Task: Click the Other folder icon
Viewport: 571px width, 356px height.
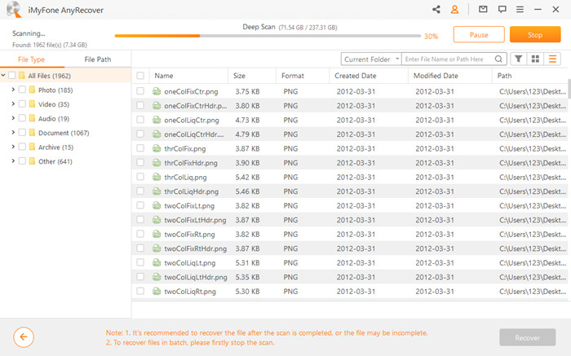Action: (32, 161)
